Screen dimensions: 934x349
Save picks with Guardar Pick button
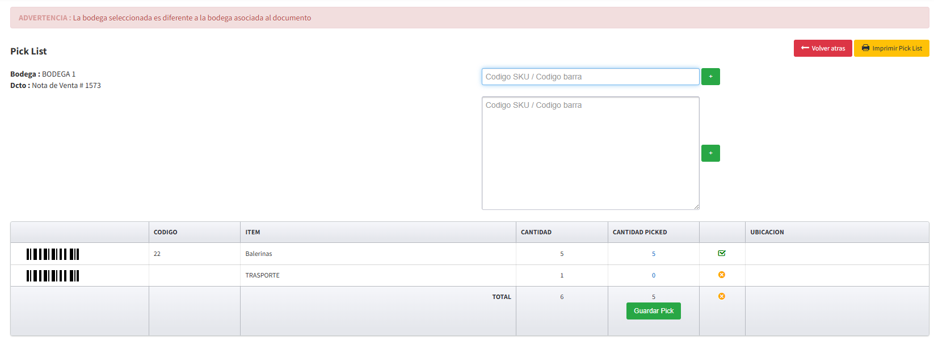point(653,311)
